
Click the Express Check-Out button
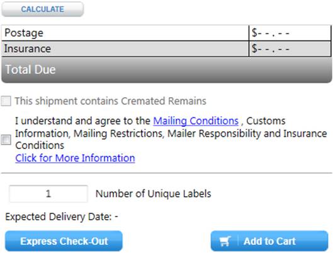coord(64,241)
